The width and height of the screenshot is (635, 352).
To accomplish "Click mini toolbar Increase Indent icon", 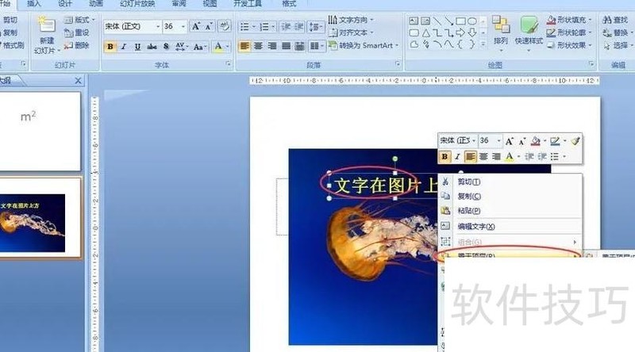I will click(542, 157).
